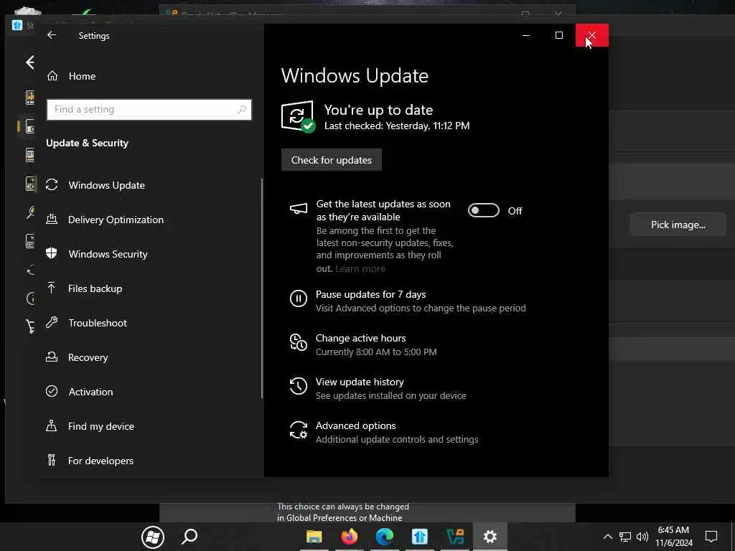Click the network icon in system tray
This screenshot has width=735, height=551.
click(625, 537)
